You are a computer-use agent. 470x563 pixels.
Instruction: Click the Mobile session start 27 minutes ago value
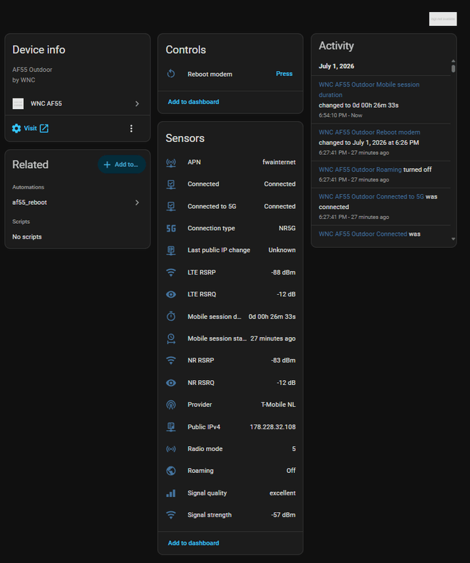(273, 339)
